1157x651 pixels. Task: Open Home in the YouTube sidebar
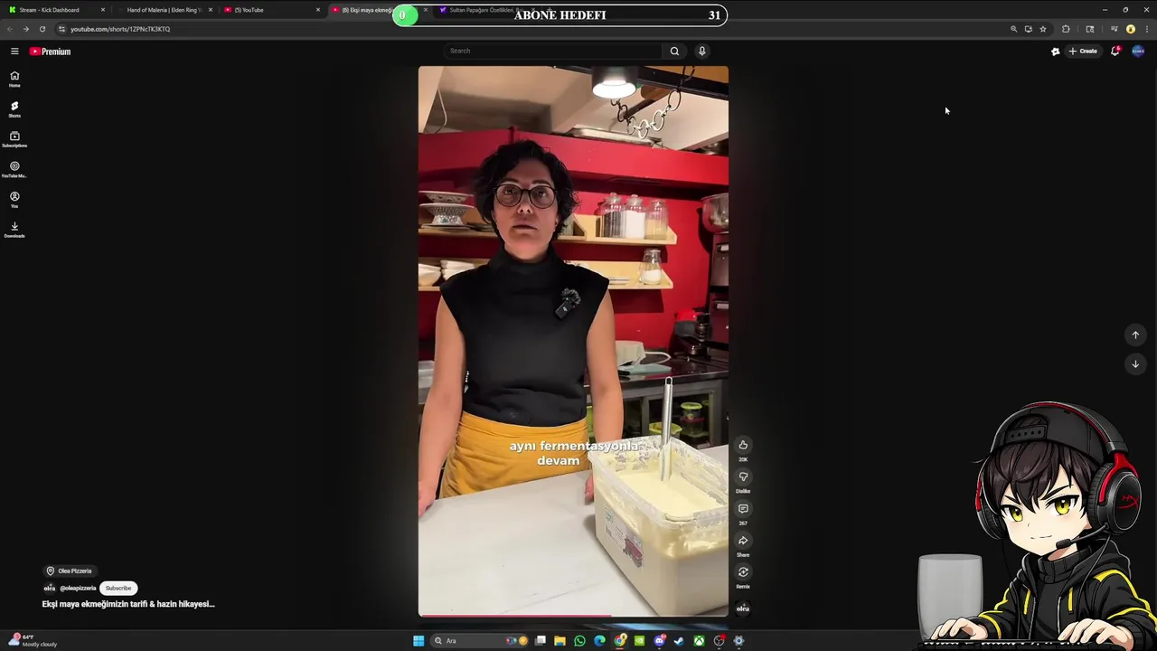pyautogui.click(x=14, y=79)
